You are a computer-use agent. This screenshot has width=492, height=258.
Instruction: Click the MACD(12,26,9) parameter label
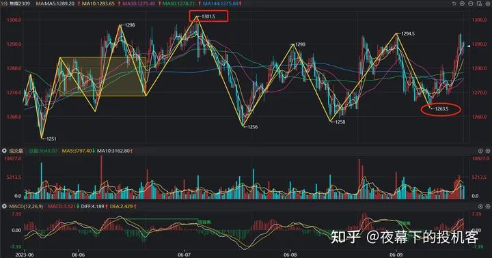pyautogui.click(x=26, y=206)
